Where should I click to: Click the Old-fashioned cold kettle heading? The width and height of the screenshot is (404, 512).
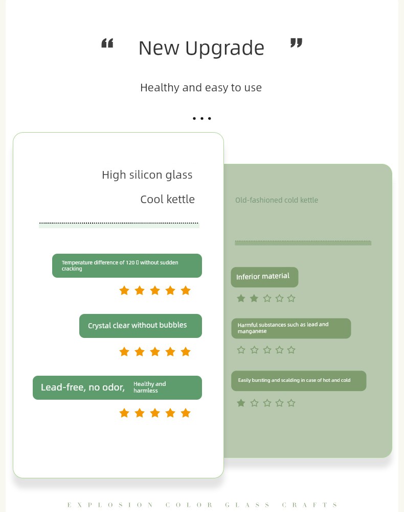pyautogui.click(x=277, y=200)
